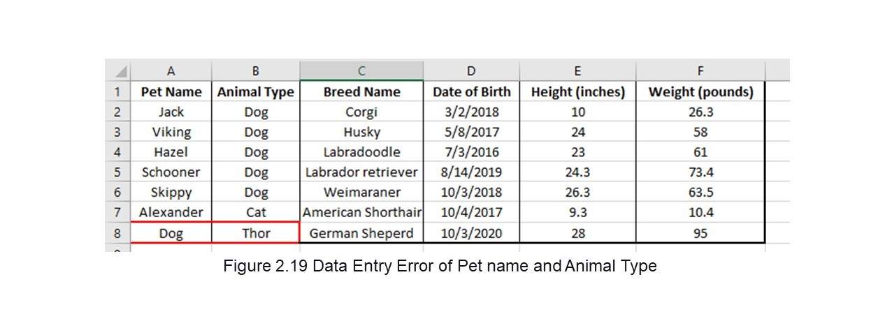
Task: Click the Weight (pounds) header cell
Action: point(700,91)
